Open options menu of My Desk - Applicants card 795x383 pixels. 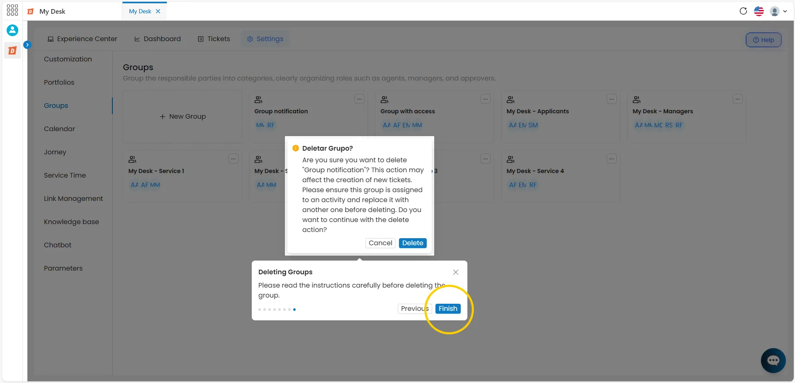click(x=612, y=99)
